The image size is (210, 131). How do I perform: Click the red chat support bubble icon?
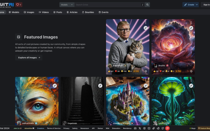click(x=167, y=128)
